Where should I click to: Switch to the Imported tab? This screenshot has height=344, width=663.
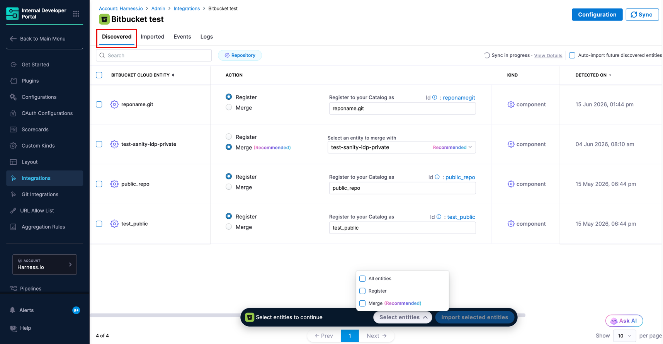click(x=152, y=37)
